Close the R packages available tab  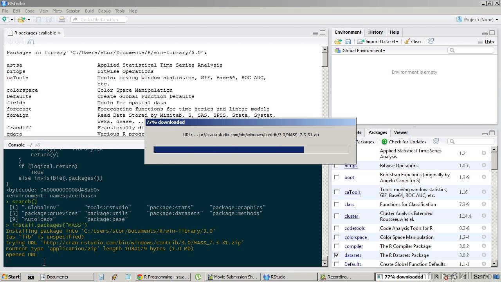coord(59,33)
